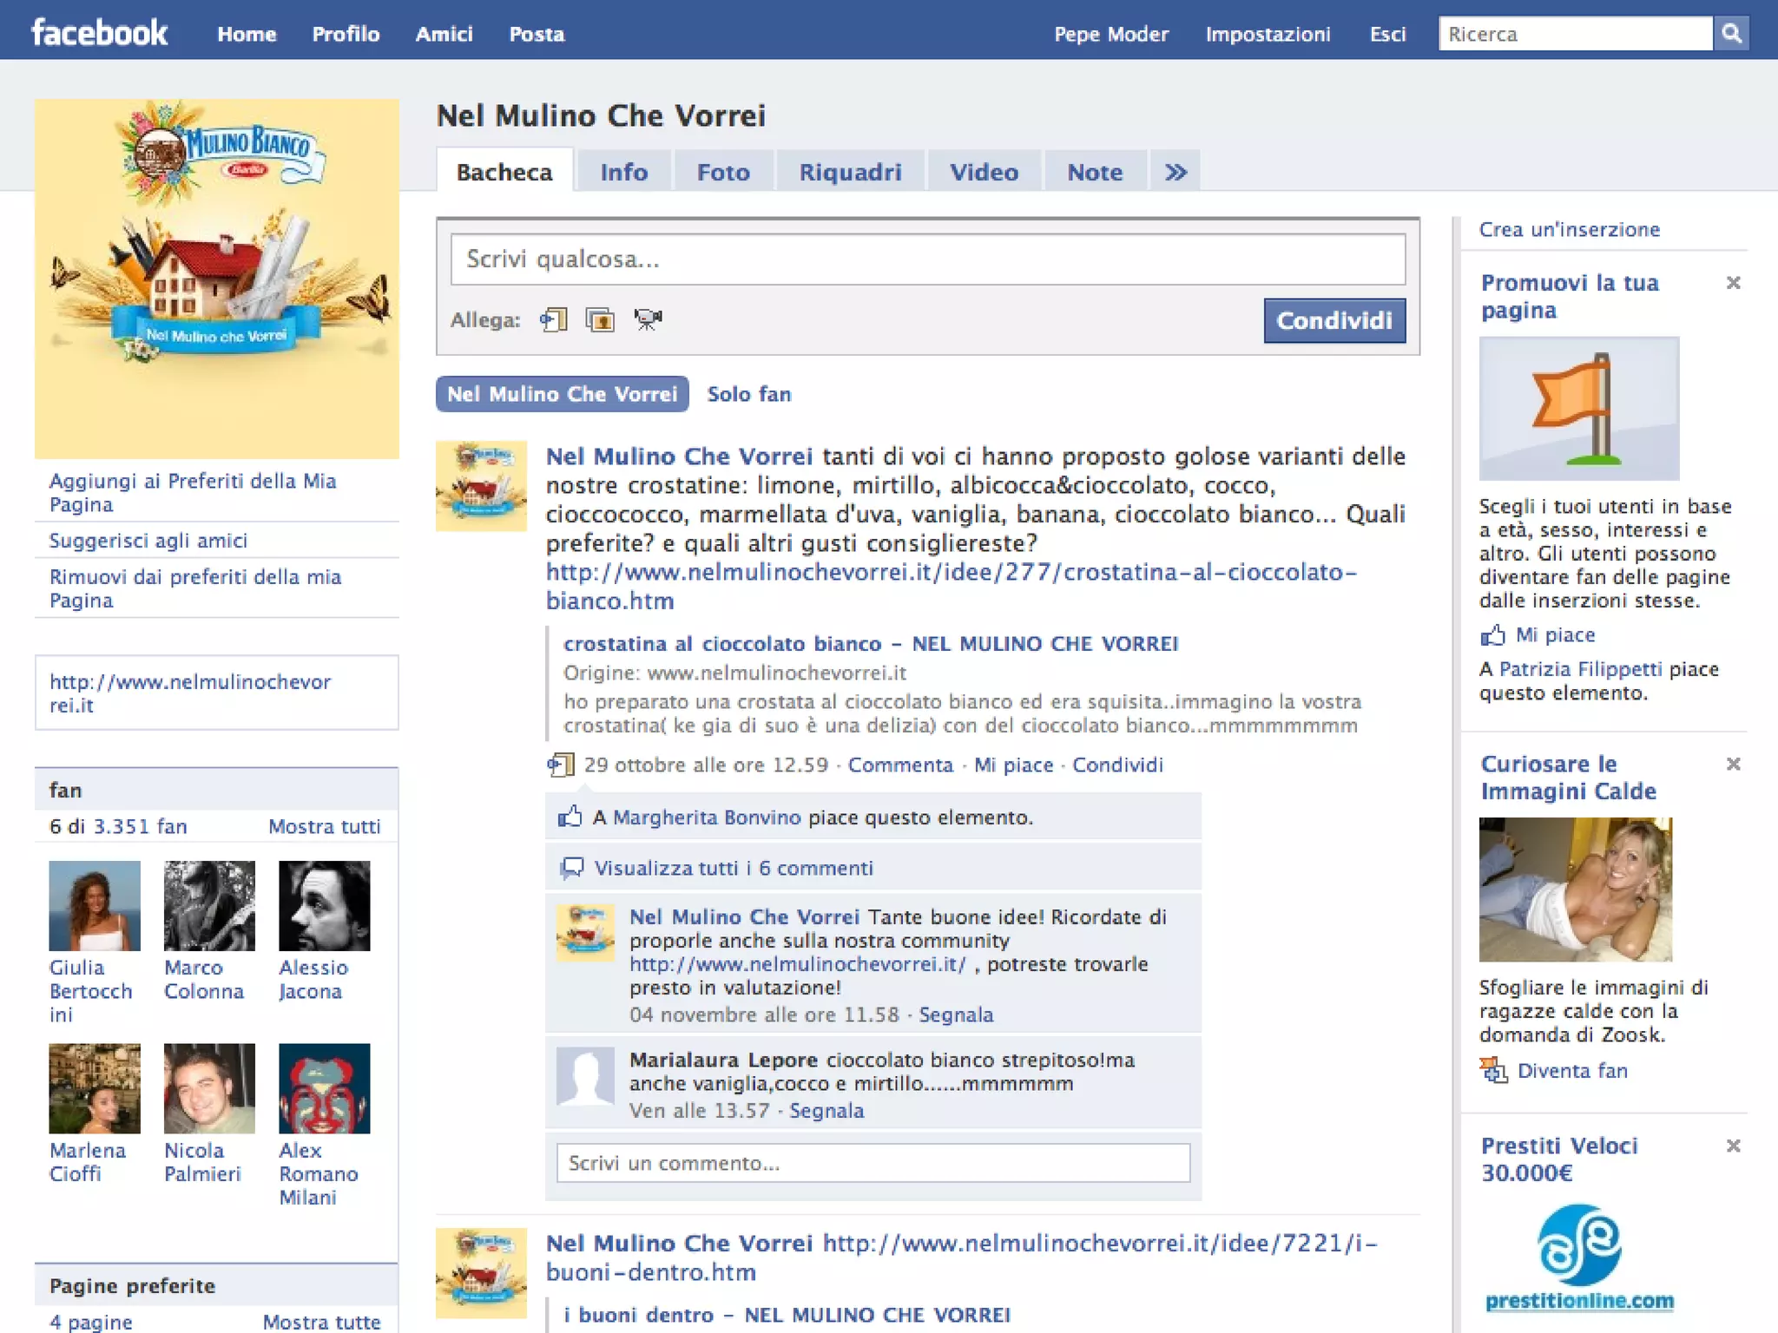The image size is (1778, 1333).
Task: Open Posta in top navigation
Action: [x=537, y=34]
